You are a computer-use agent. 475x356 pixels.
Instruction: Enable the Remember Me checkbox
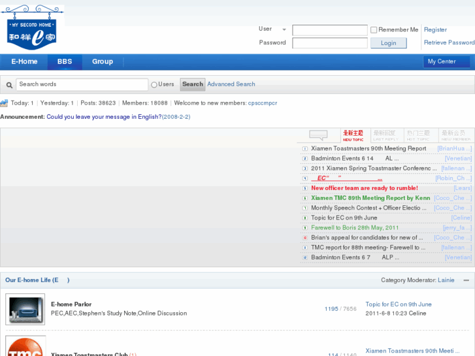pos(374,29)
